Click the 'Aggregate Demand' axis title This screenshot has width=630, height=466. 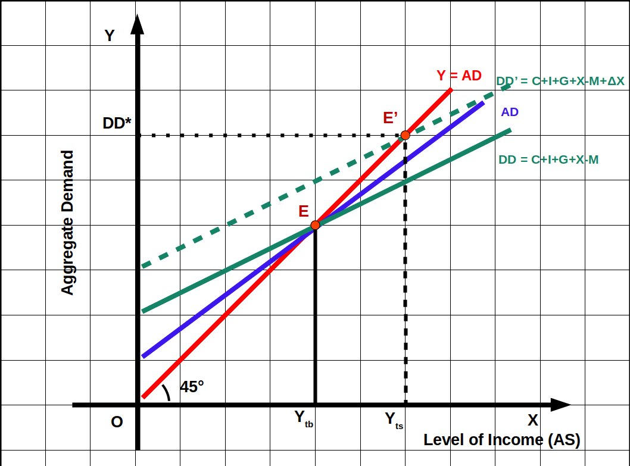coord(68,223)
